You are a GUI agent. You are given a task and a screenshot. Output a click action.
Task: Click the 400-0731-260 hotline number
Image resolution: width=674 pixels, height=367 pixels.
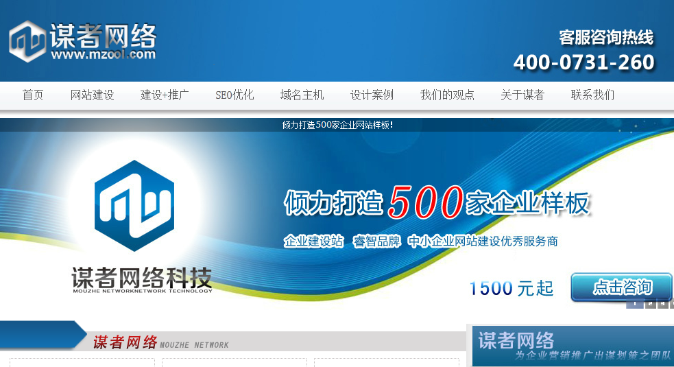(x=583, y=62)
